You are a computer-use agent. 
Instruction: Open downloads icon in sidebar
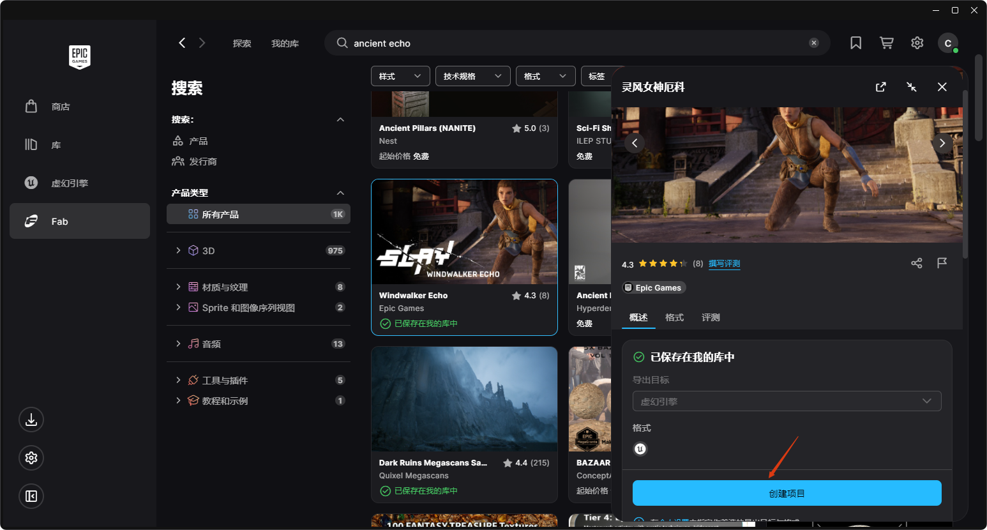click(x=31, y=420)
